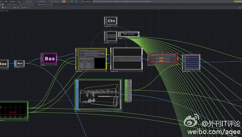Open the Edit menu
This screenshot has width=242, height=137.
[6, 1]
